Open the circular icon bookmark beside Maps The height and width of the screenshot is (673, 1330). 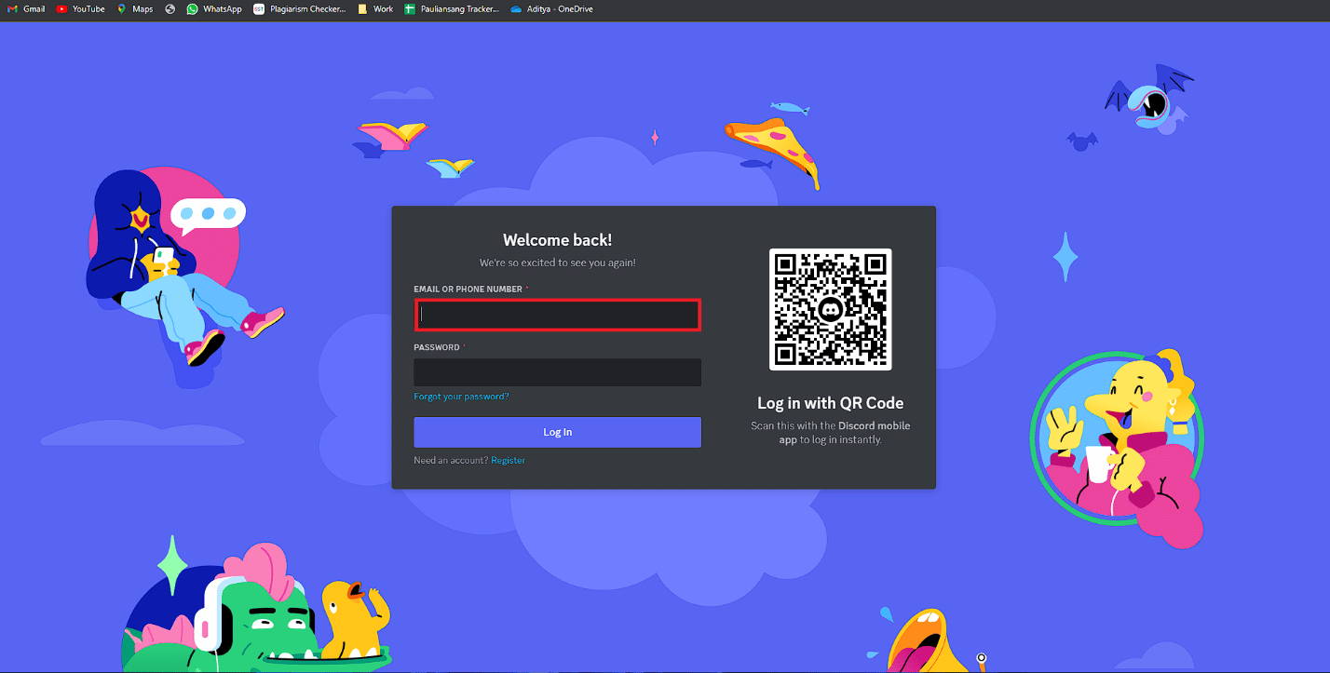click(x=169, y=8)
